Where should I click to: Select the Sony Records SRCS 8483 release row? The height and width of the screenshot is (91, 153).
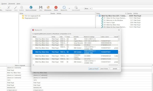tap(75, 43)
